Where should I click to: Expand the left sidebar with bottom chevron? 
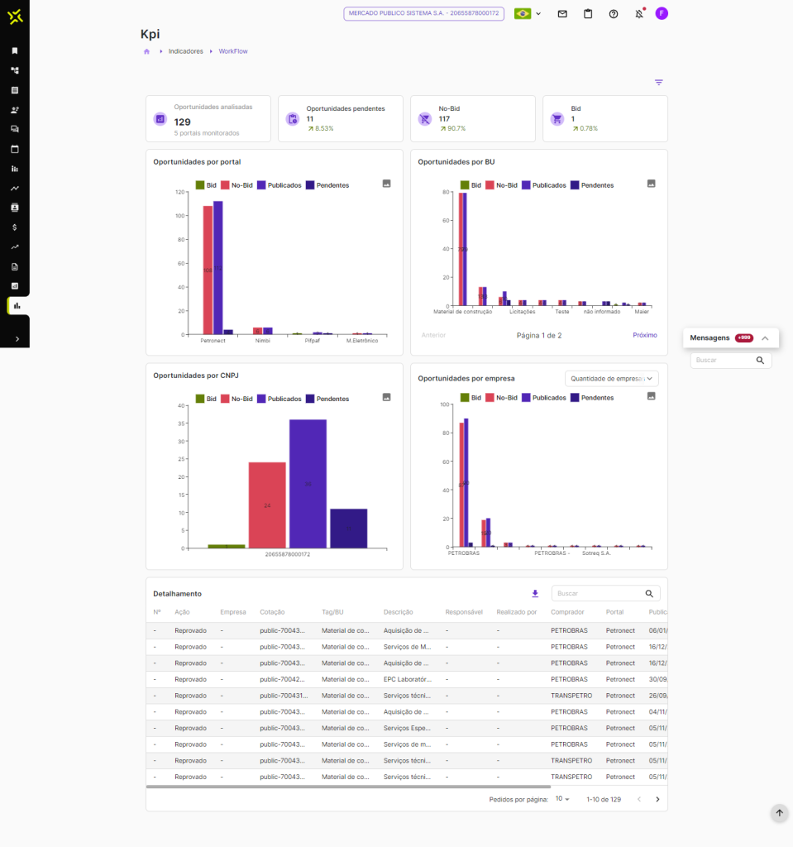(17, 338)
